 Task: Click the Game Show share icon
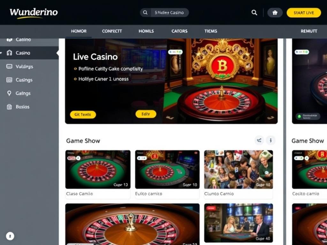(x=259, y=140)
